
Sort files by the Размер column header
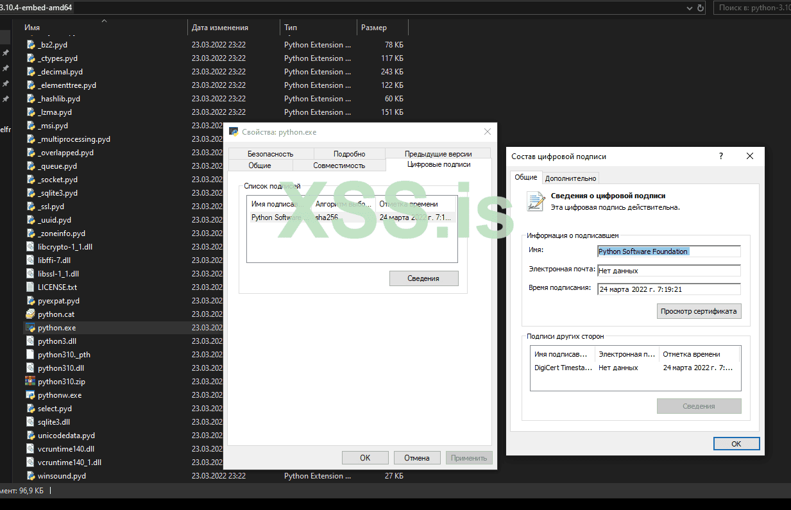(374, 28)
